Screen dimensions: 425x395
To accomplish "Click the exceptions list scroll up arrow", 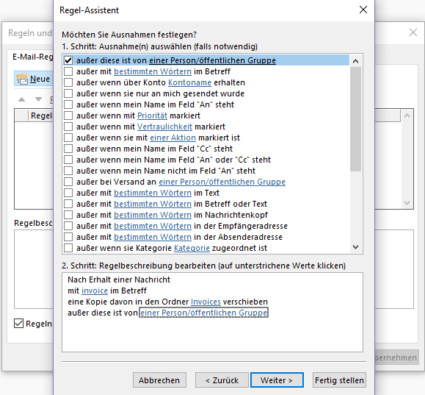I will (355, 61).
